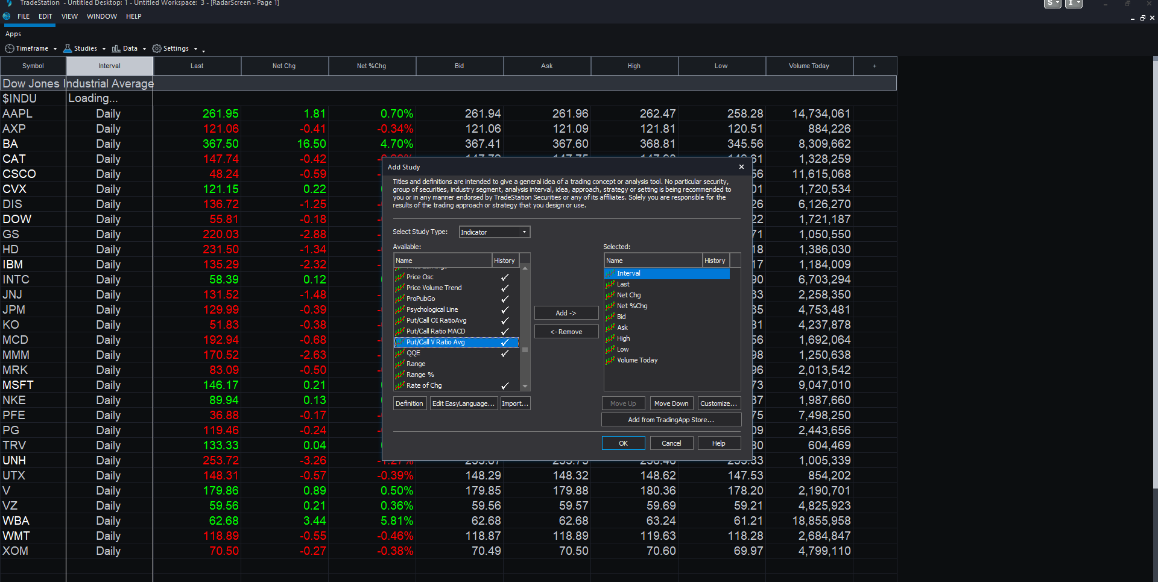Image resolution: width=1158 pixels, height=582 pixels.
Task: Click the plus icon to add column
Action: 875,66
